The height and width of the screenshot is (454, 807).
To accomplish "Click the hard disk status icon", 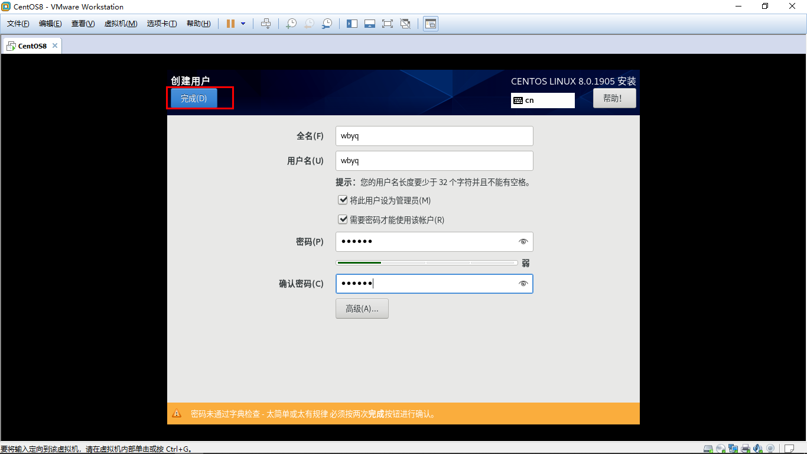I will pyautogui.click(x=708, y=449).
